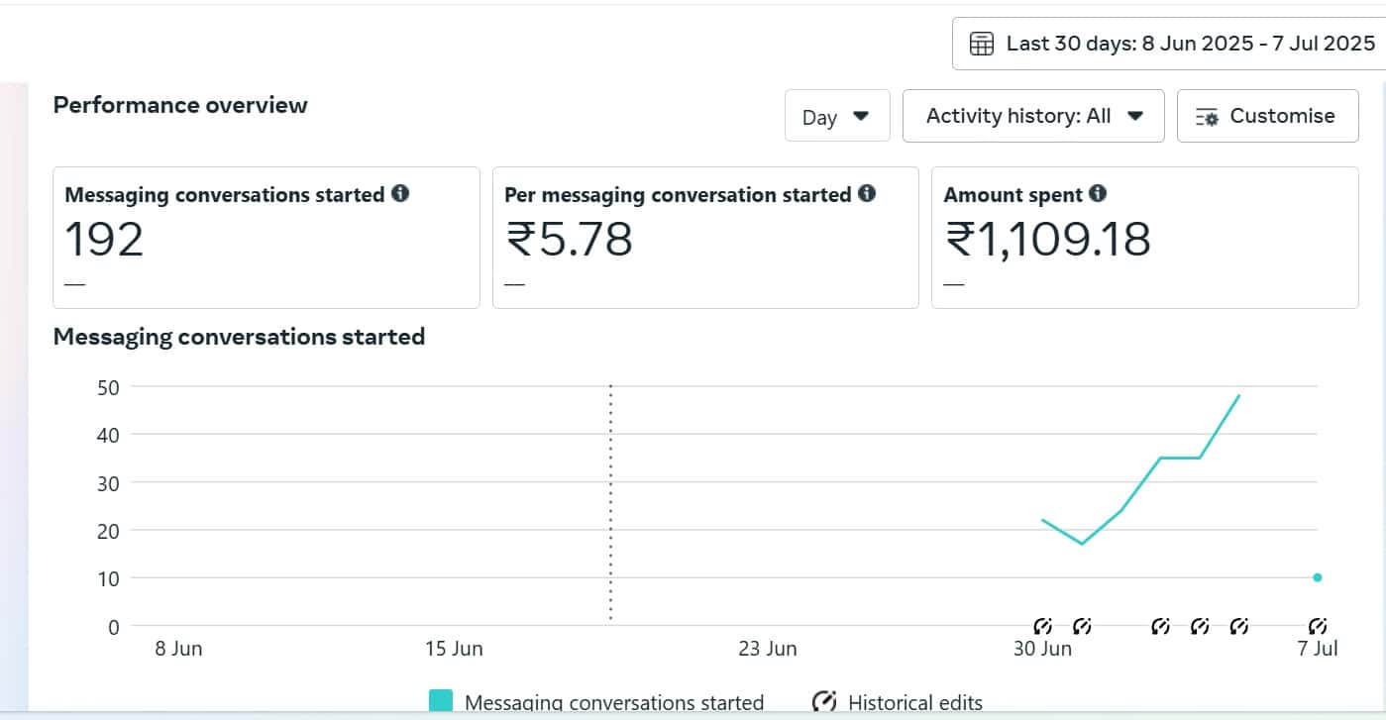Click the teal Messaging conversations started legend swatch
This screenshot has height=720, width=1386.
coord(441,702)
